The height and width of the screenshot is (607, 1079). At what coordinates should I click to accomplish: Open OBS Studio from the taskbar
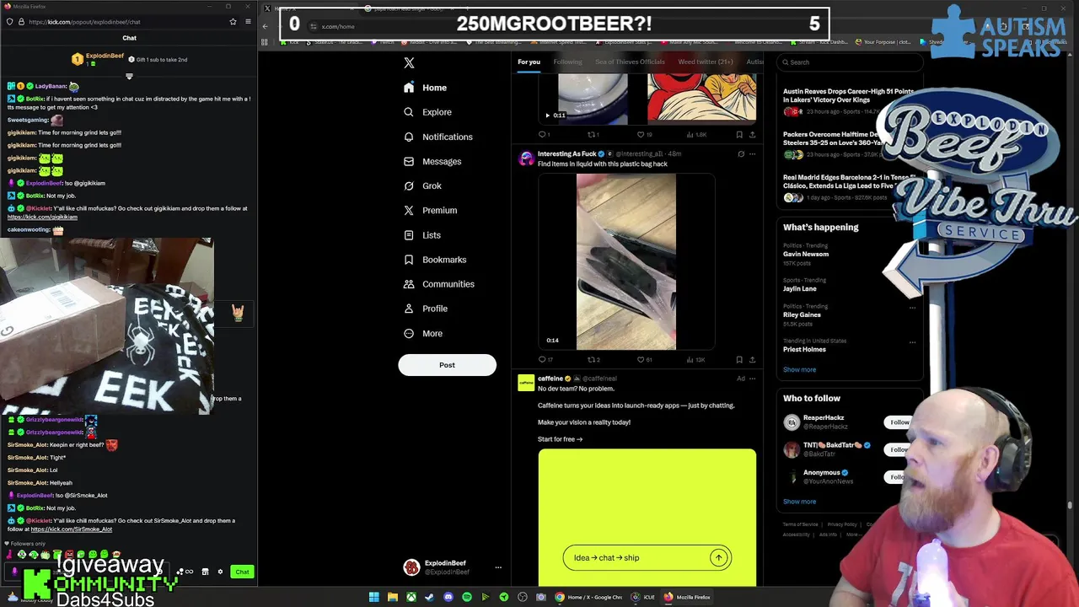click(x=523, y=597)
